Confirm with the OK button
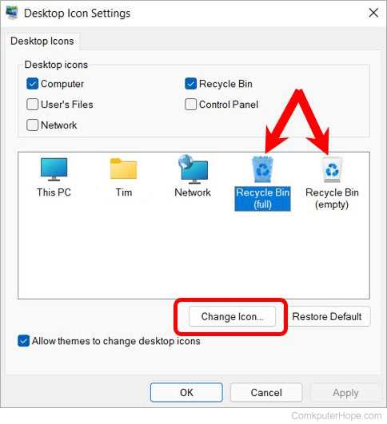 click(186, 392)
